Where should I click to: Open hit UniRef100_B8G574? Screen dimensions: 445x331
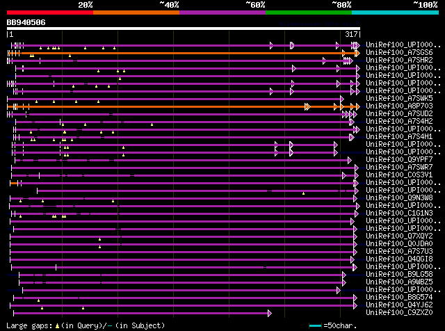click(x=399, y=298)
